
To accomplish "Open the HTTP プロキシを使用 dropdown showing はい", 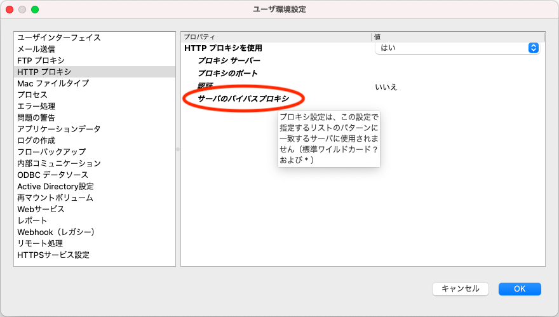I will 457,48.
